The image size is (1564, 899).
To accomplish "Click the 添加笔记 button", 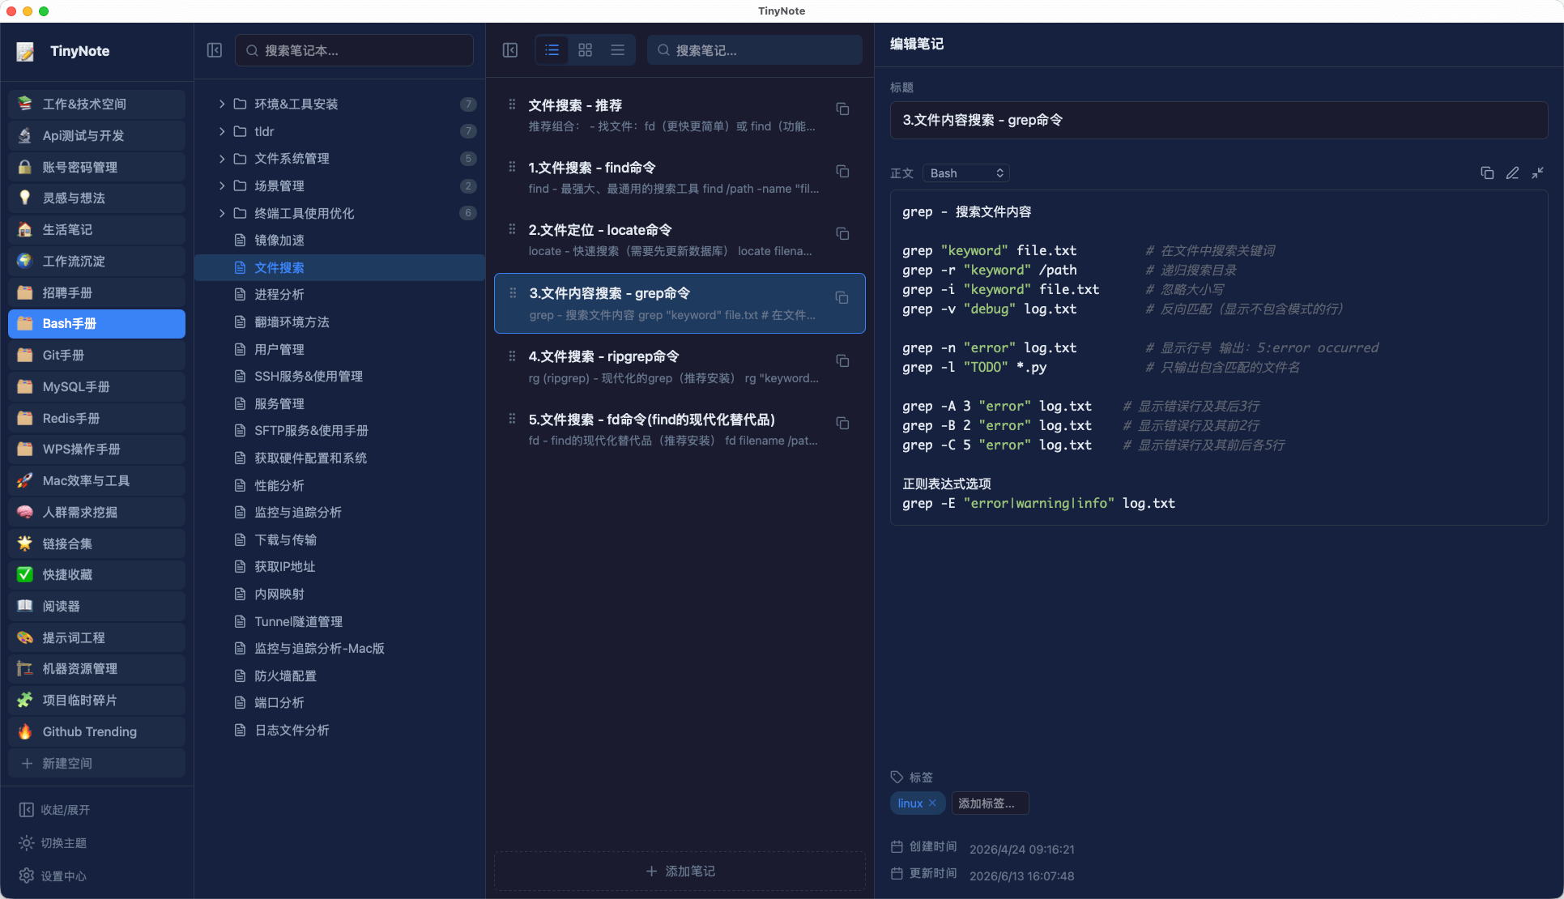I will point(680,871).
